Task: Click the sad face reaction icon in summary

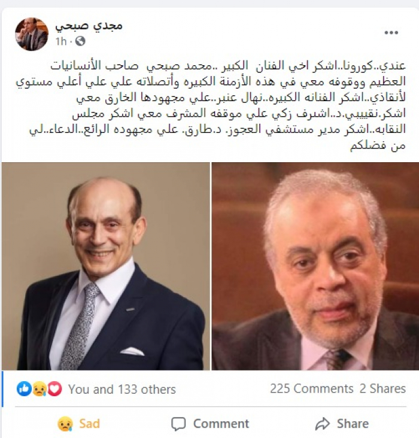Action: (39, 389)
